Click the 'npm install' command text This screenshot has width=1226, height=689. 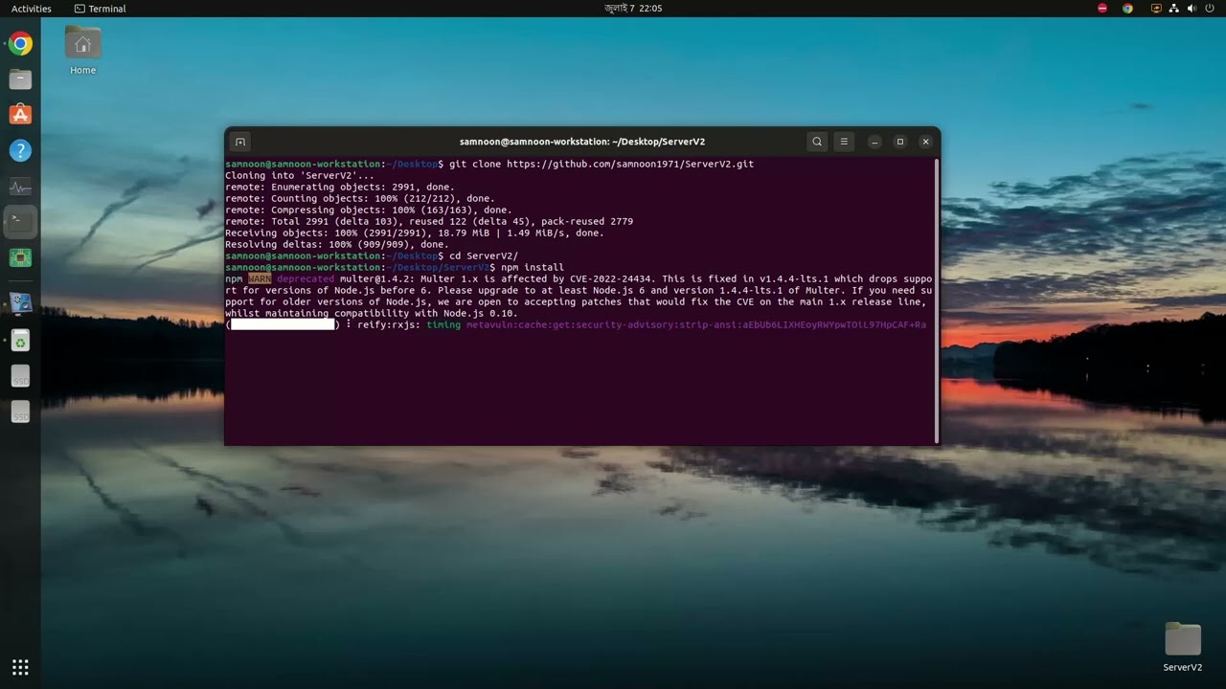coord(533,268)
